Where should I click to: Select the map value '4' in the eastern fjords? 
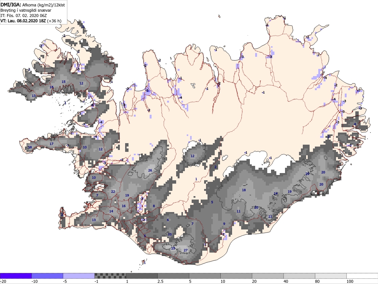pos(355,124)
